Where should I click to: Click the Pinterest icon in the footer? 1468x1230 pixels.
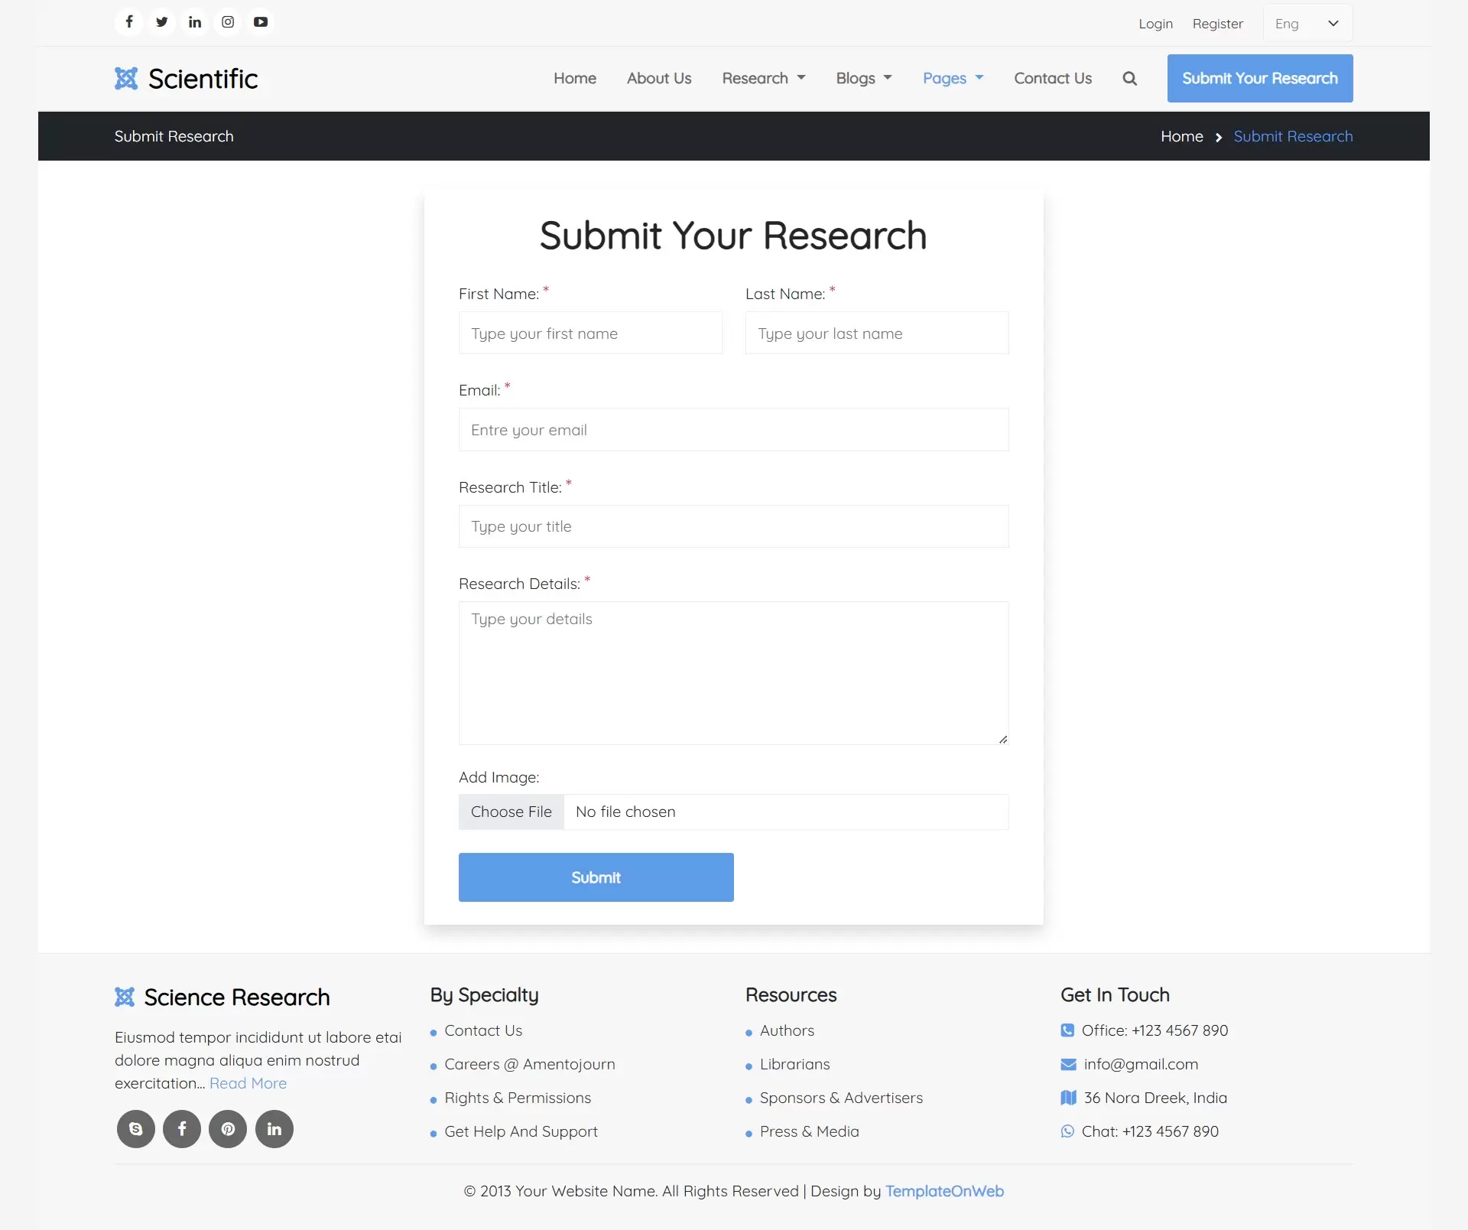coord(228,1129)
